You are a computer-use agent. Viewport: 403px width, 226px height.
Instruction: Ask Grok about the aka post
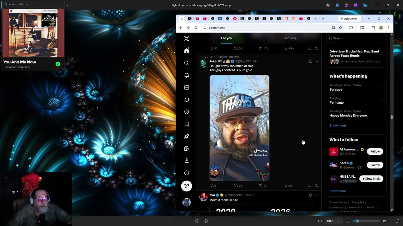click(x=310, y=195)
